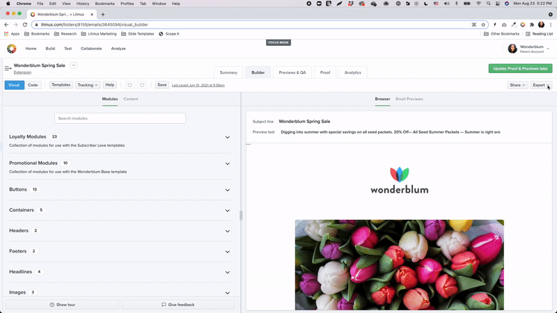Click the account avatar picture
This screenshot has height=313, width=557.
[x=512, y=49]
